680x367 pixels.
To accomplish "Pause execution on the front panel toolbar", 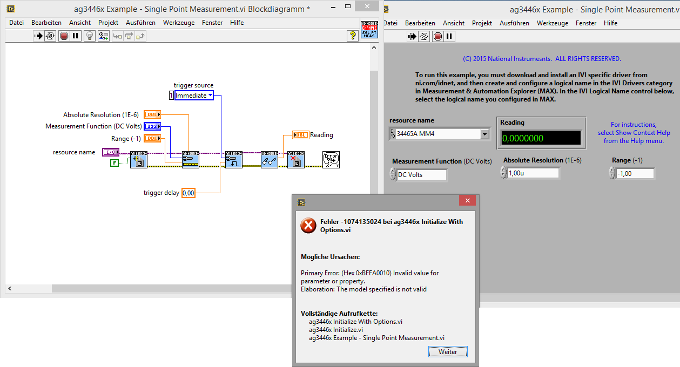I will click(449, 37).
